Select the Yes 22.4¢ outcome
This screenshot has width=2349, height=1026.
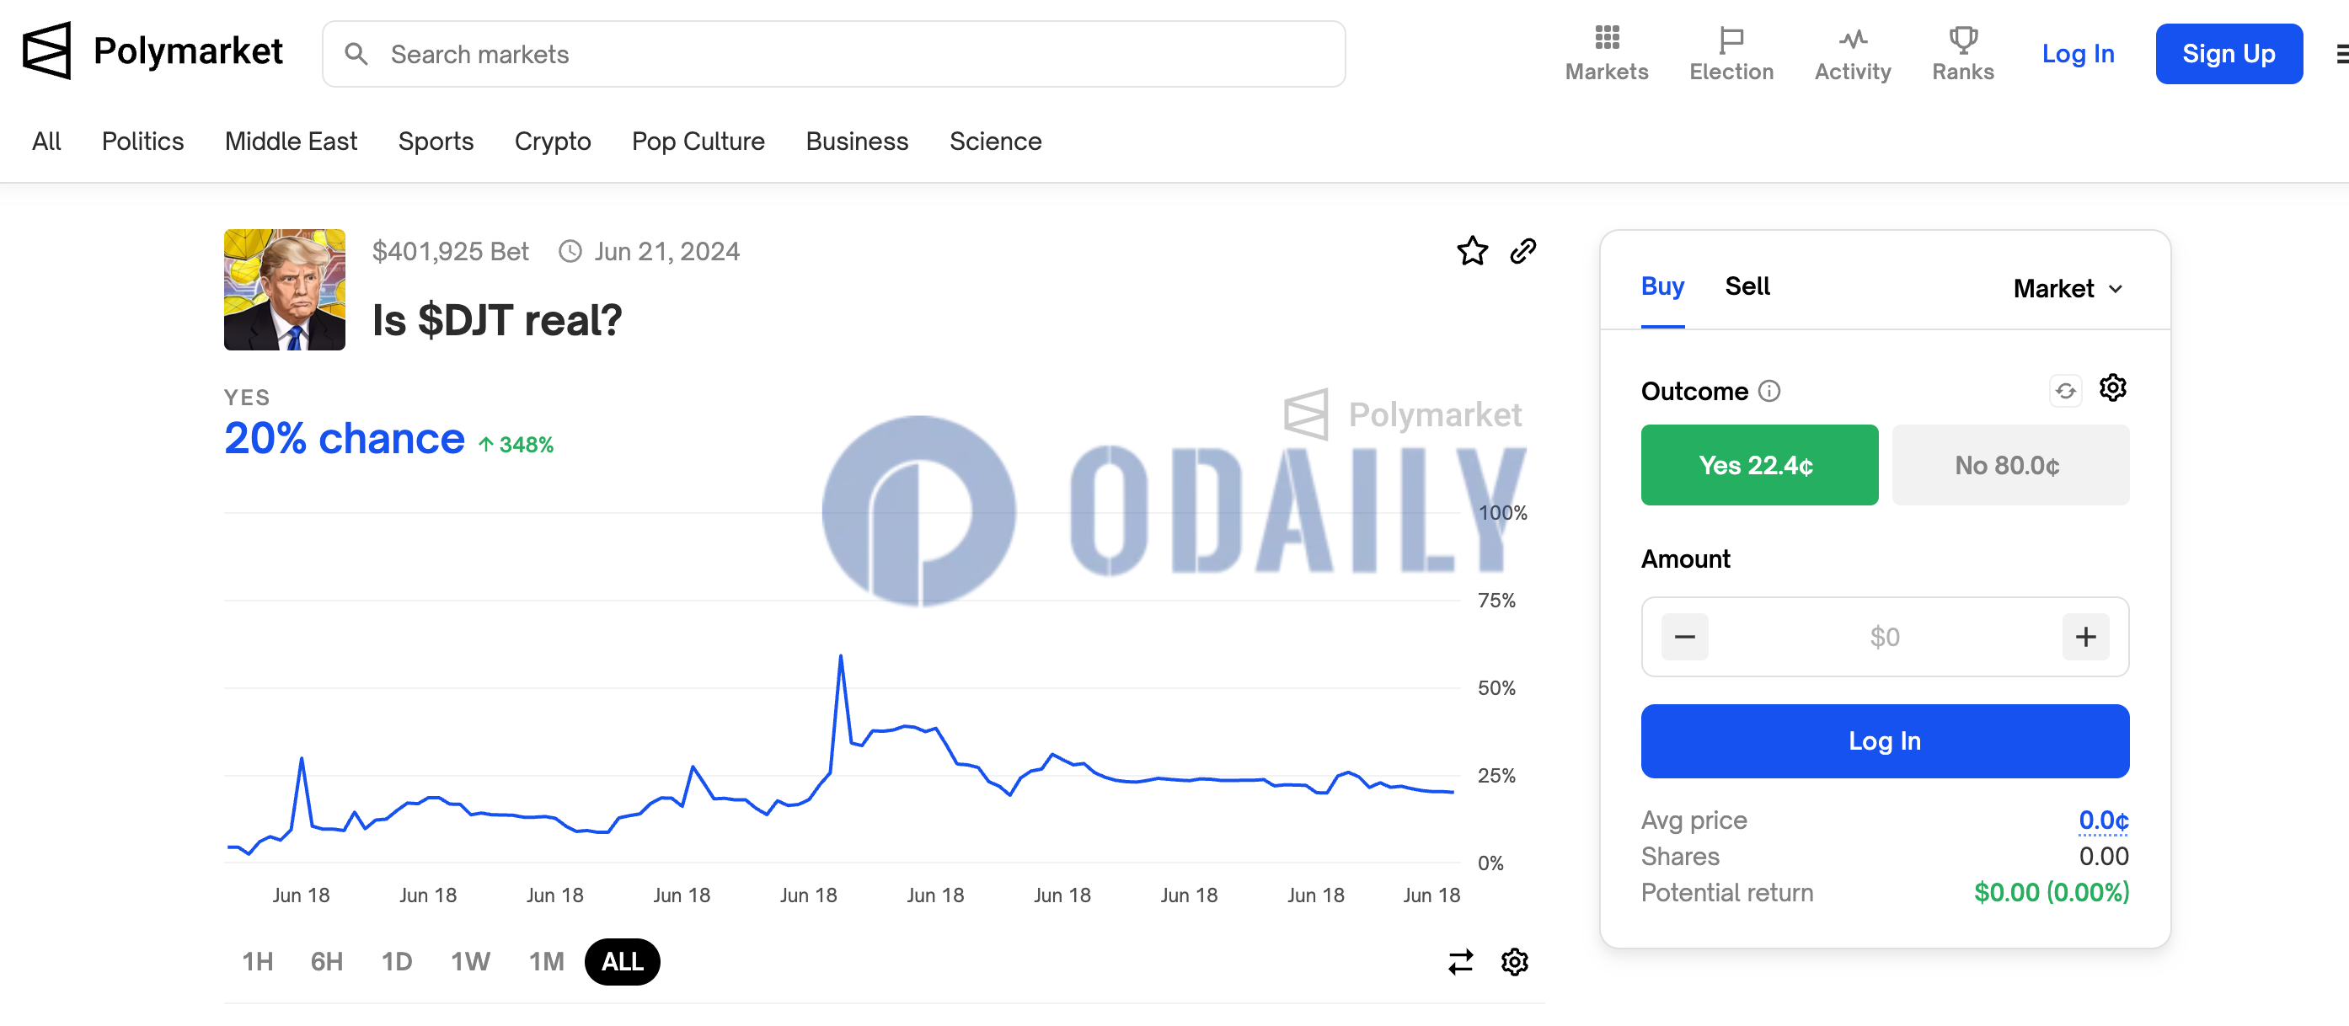click(x=1759, y=465)
